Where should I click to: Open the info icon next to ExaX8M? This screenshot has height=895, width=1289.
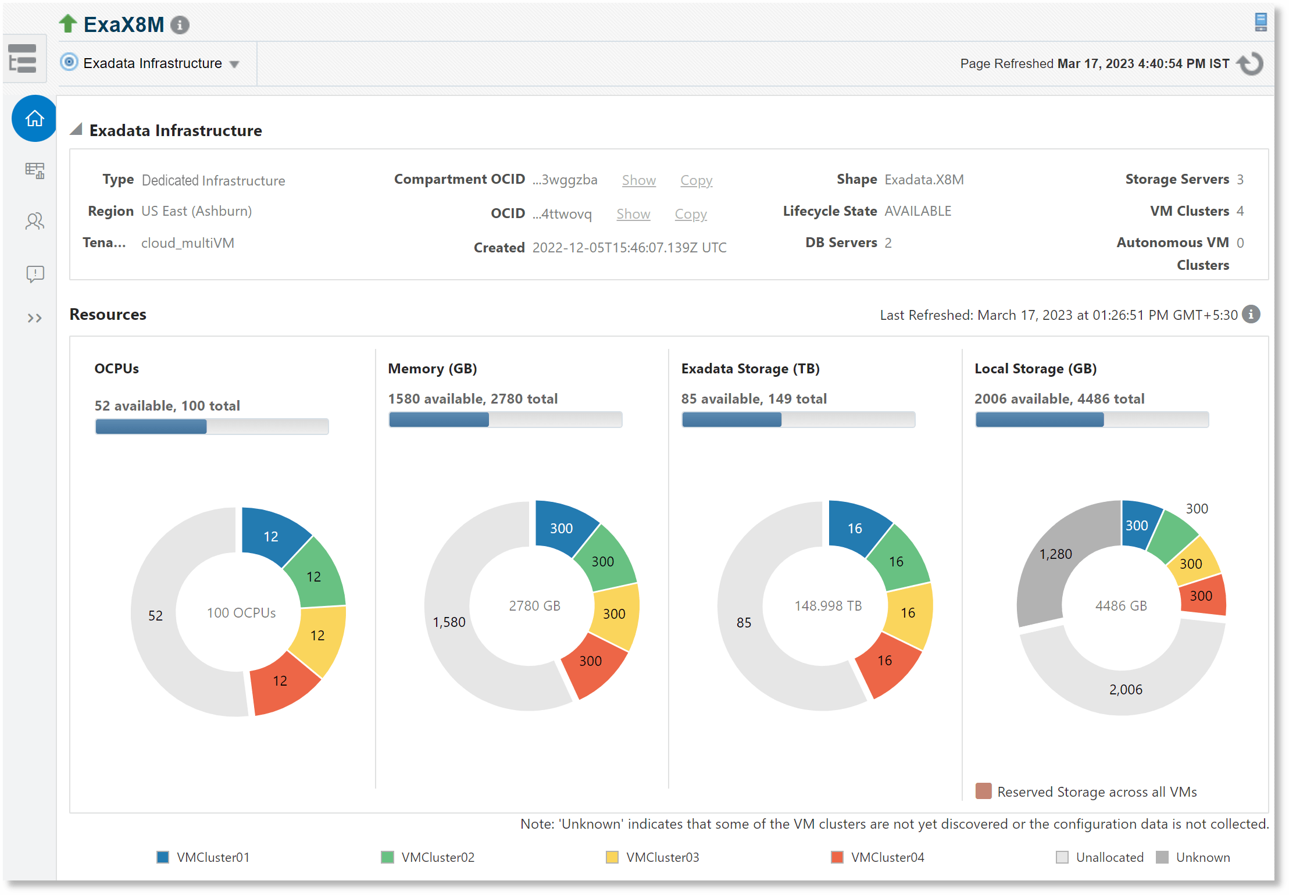tap(180, 25)
